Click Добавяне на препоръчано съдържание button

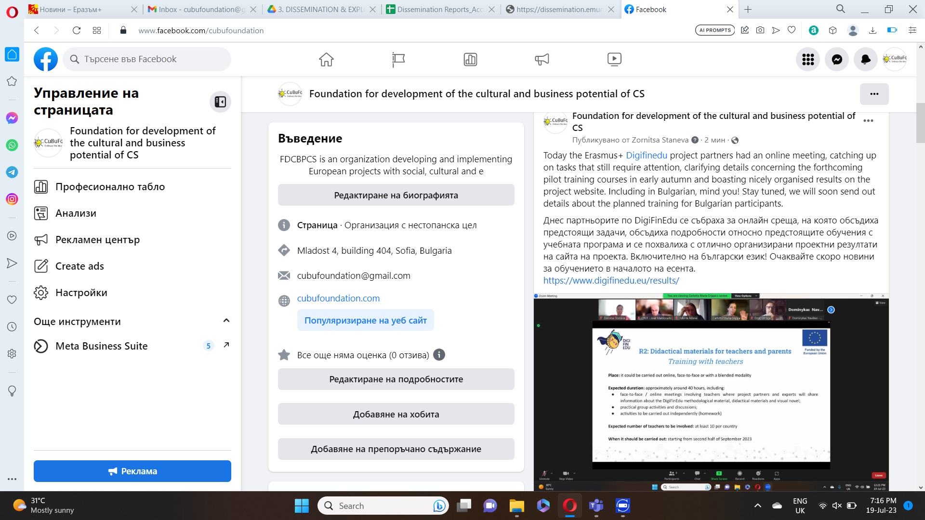click(x=396, y=449)
